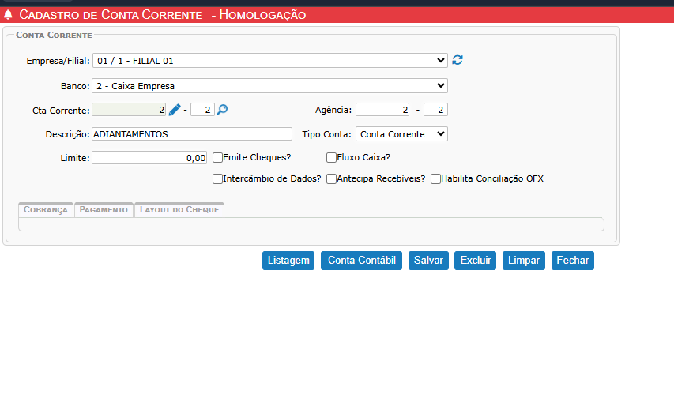674x398 pixels.
Task: Tick Habilita Conciliação OFX checkbox
Action: pos(435,179)
